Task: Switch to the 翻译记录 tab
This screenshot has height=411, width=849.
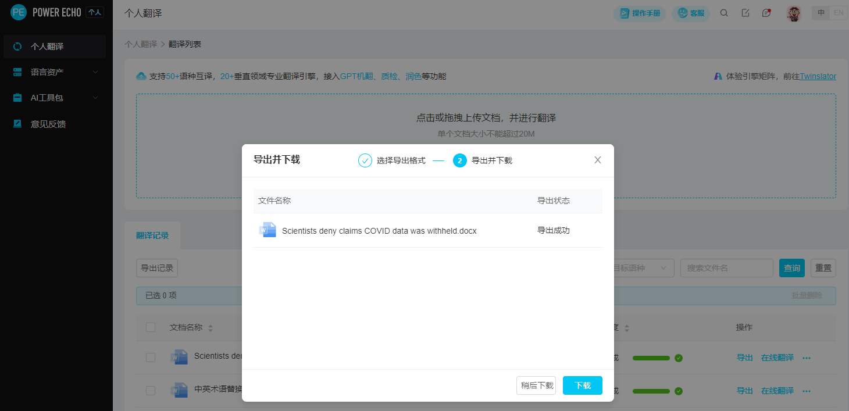Action: [151, 235]
